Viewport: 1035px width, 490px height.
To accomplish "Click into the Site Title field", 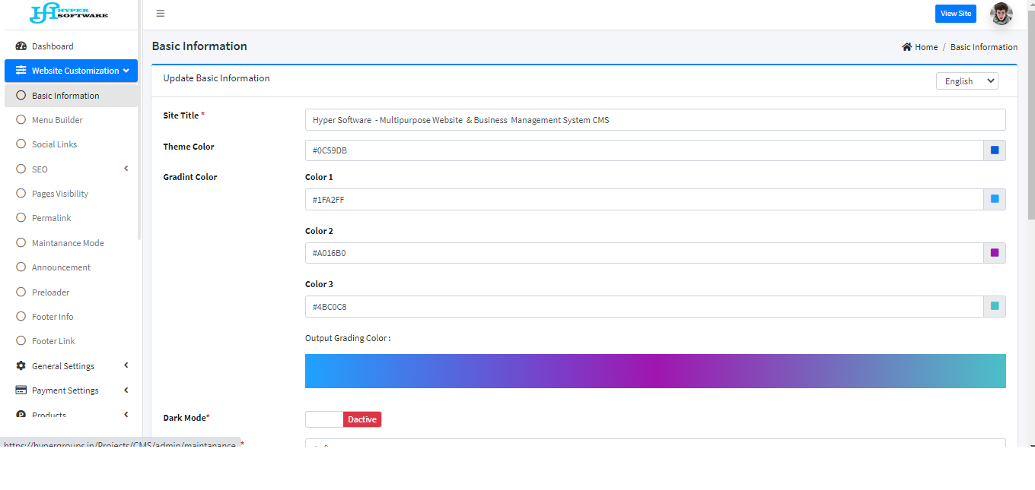I will (x=654, y=120).
